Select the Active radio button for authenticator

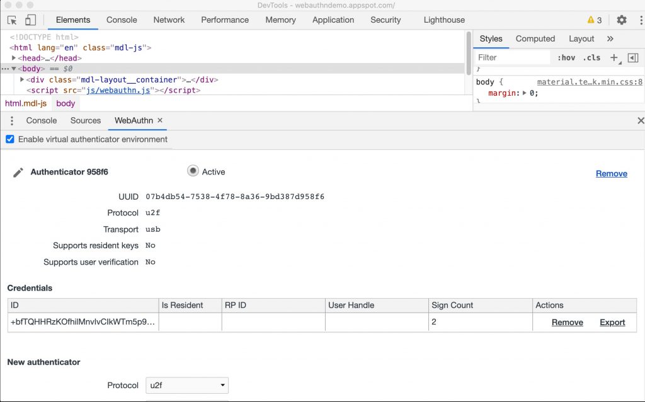pos(193,171)
